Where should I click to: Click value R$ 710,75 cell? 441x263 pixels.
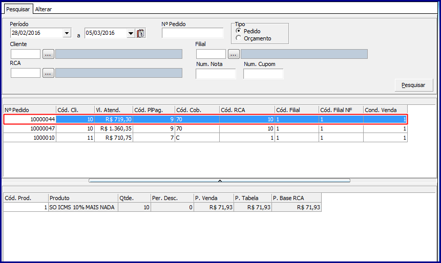(x=114, y=138)
